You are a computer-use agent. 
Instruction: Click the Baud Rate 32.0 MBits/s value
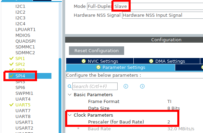coord(181,129)
